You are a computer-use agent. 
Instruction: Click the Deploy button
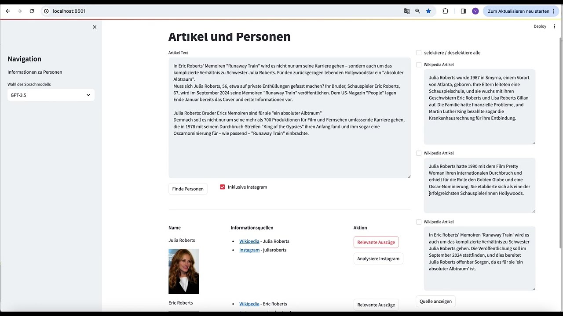(x=540, y=26)
